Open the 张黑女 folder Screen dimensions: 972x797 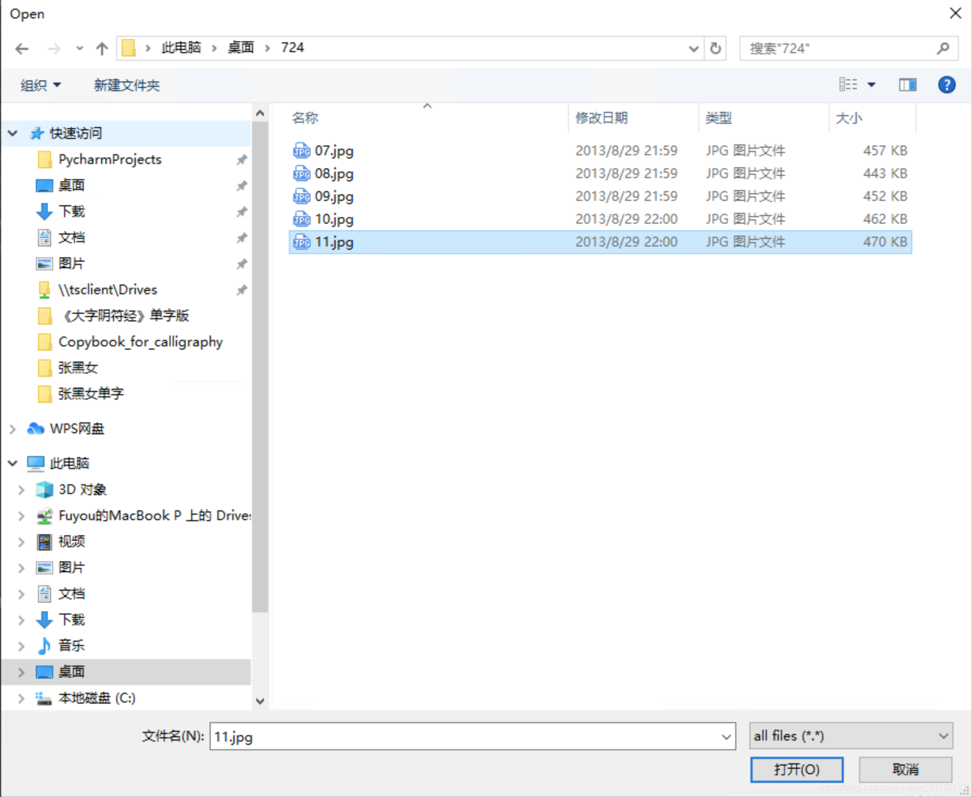click(x=78, y=368)
